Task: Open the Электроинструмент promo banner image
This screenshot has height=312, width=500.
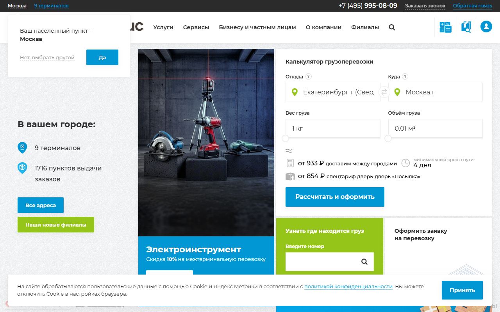Action: click(x=206, y=142)
